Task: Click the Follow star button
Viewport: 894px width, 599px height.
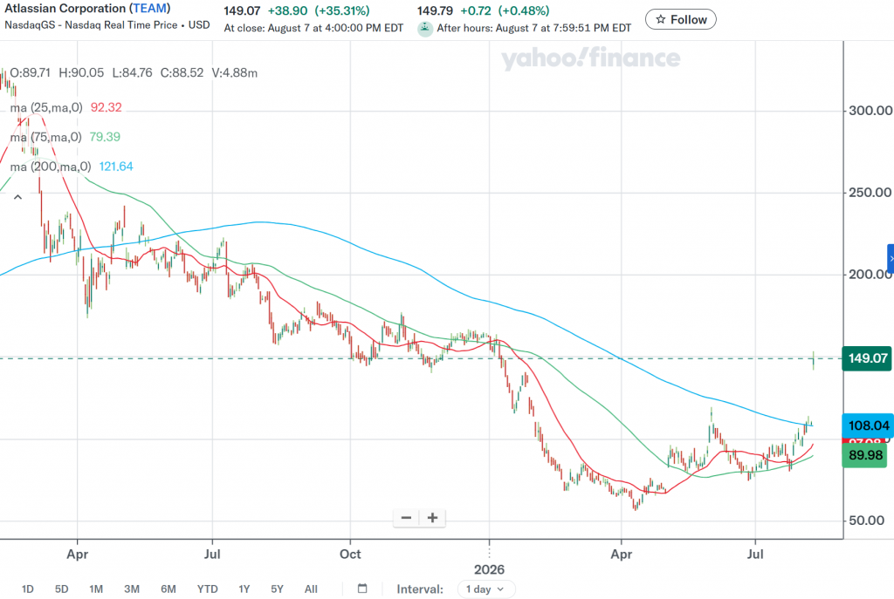Action: pyautogui.click(x=681, y=19)
